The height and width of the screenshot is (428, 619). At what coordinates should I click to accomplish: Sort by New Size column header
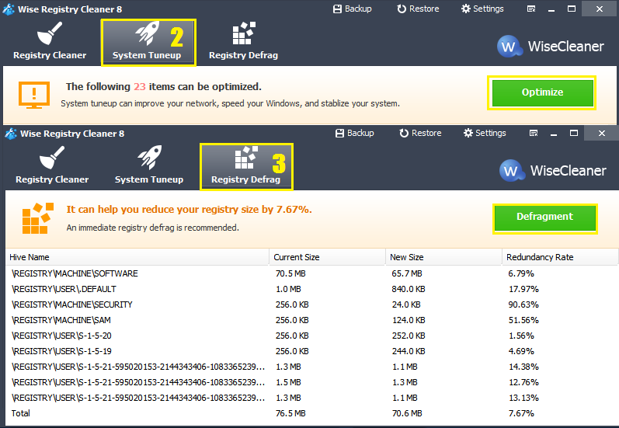click(x=443, y=257)
